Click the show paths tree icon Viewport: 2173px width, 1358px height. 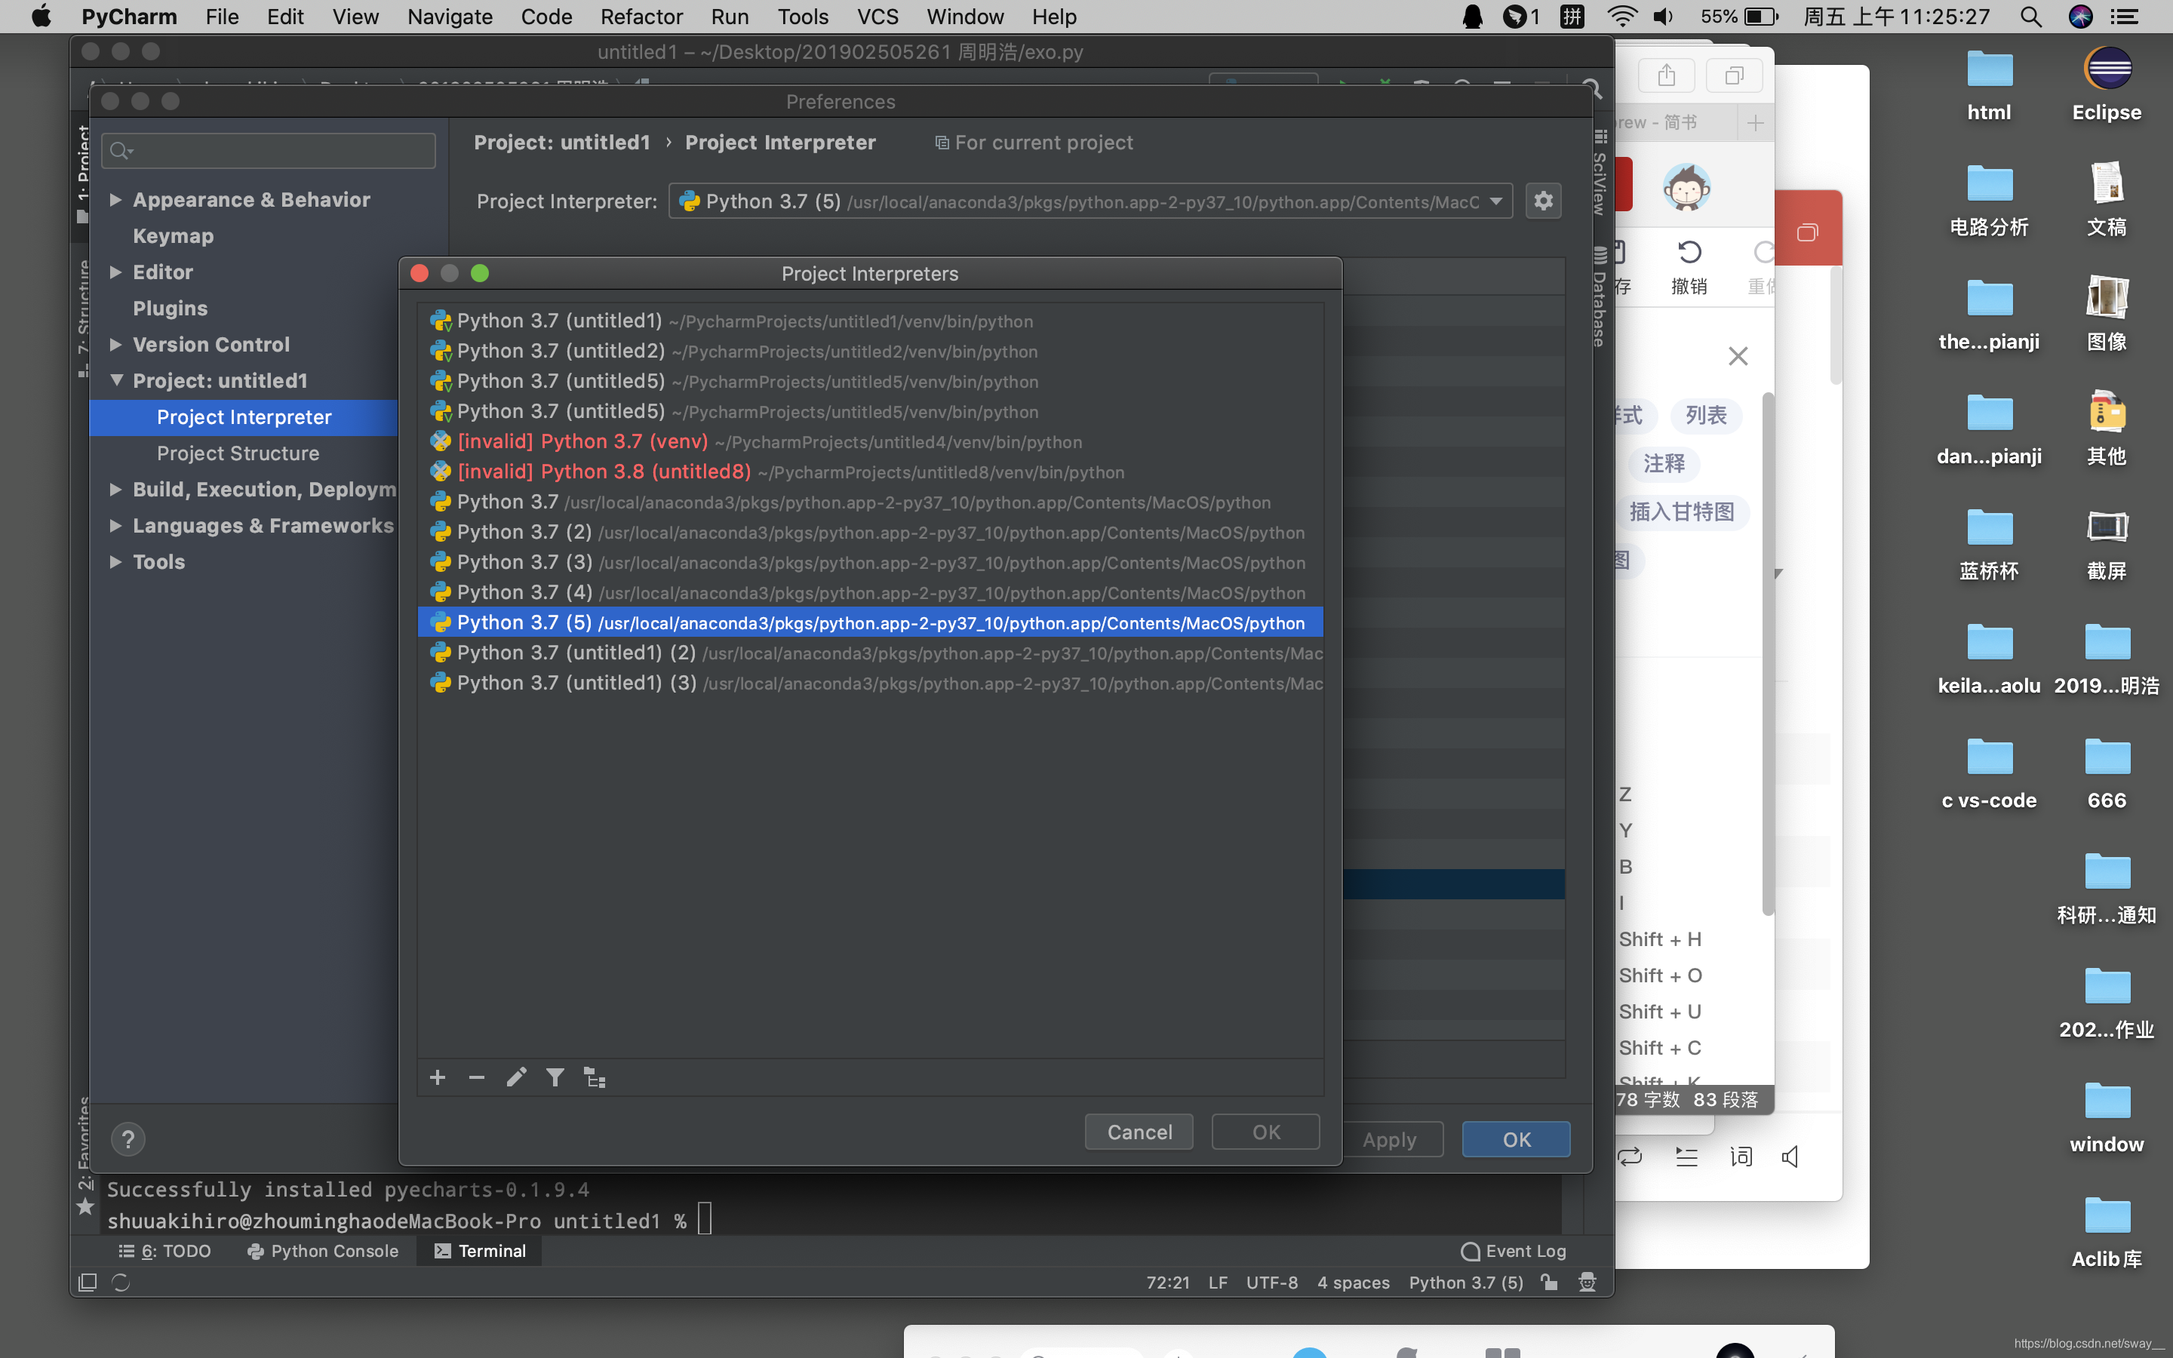[x=595, y=1078]
